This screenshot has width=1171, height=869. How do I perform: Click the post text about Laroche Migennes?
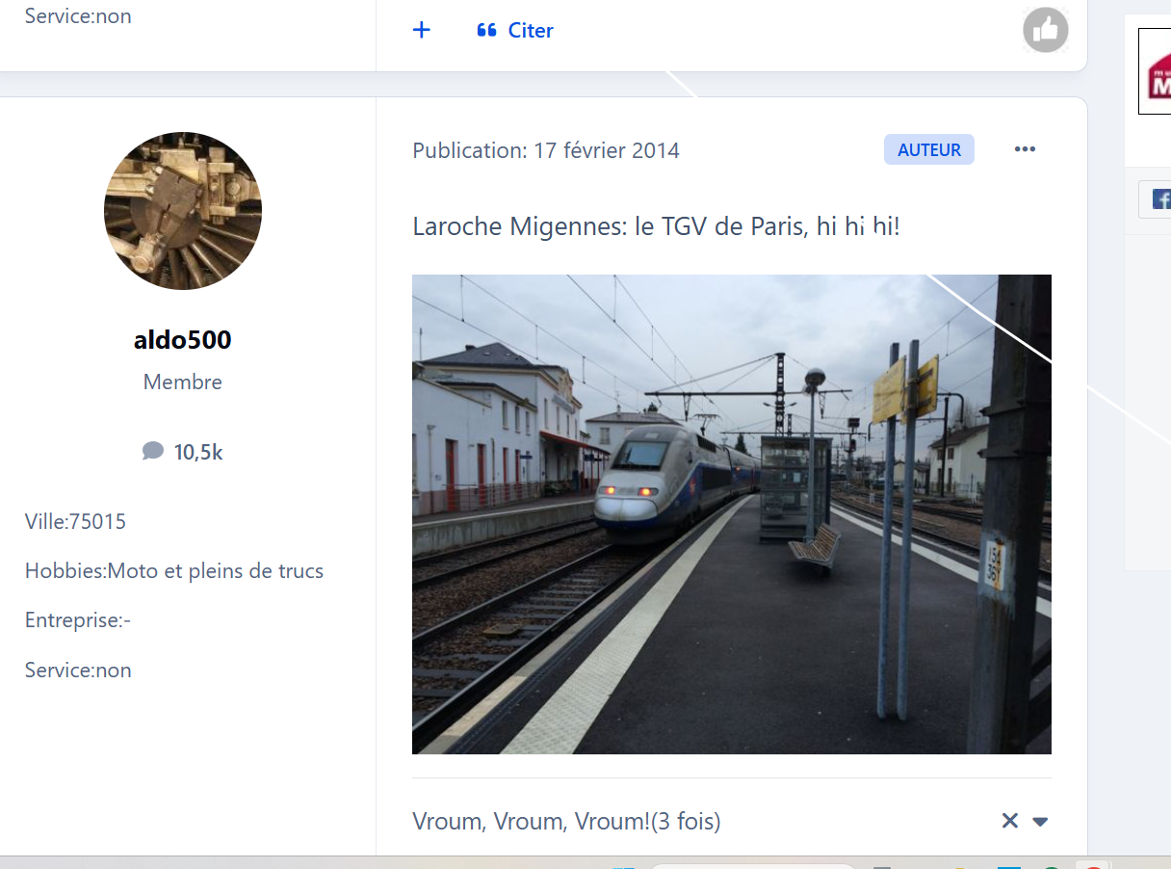[655, 227]
